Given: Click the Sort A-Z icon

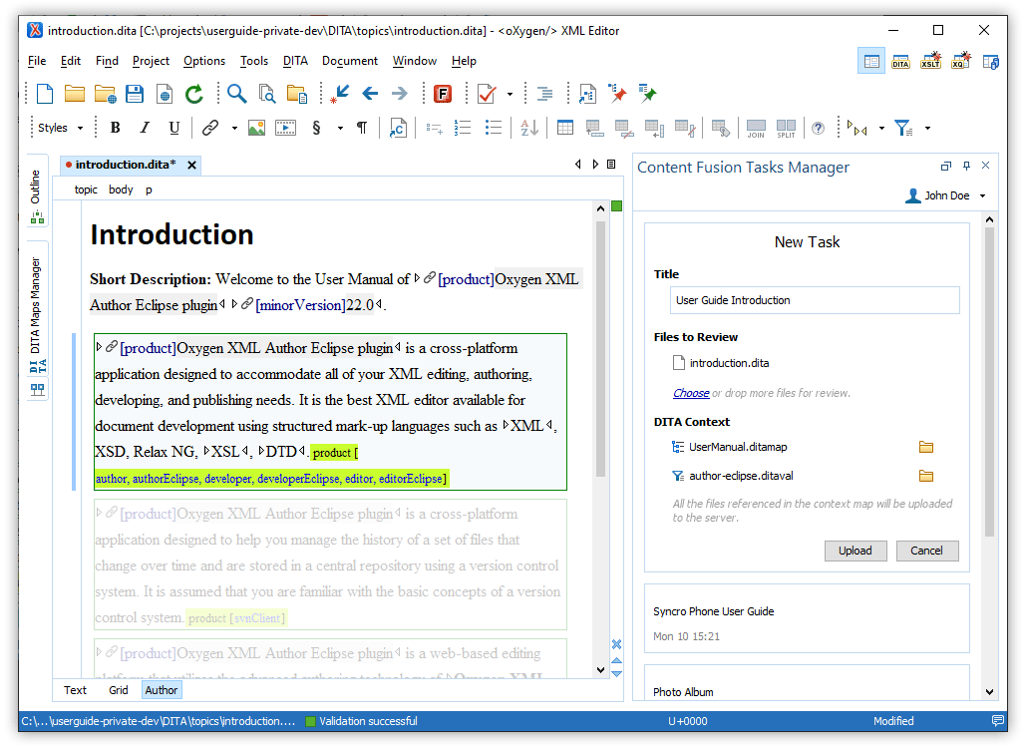Looking at the screenshot, I should click(529, 128).
